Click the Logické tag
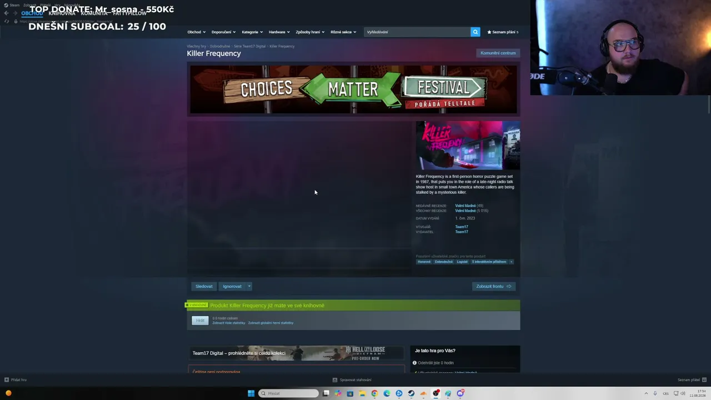711x400 pixels. 462,262
